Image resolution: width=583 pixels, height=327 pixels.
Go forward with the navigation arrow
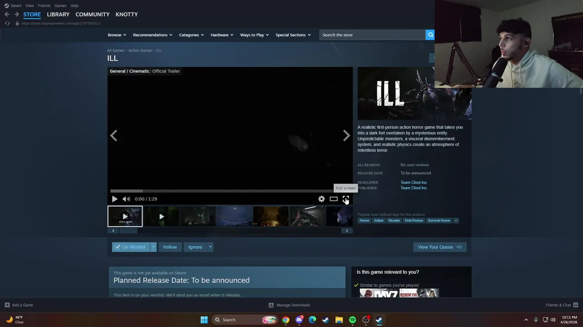16,15
